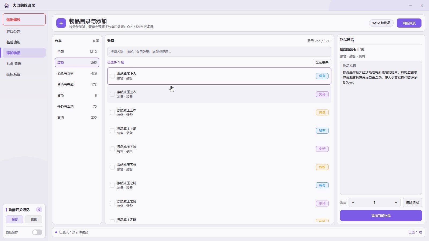Click the 稀有 badge on 凛然威压之靴
The image size is (429, 241).
[322, 185]
